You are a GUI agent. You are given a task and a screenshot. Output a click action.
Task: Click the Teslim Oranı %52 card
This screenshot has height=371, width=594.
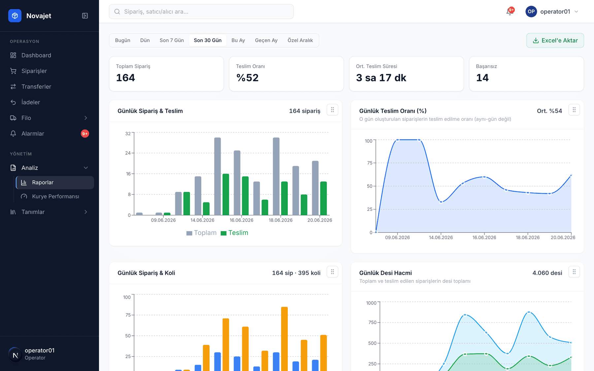(x=286, y=74)
